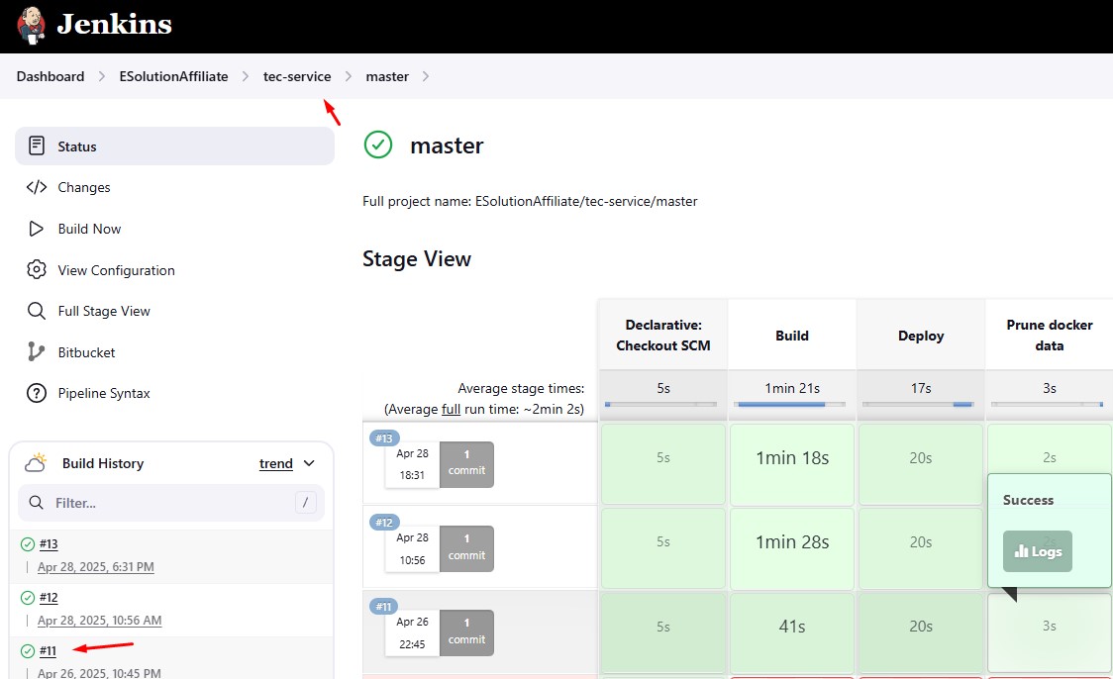The width and height of the screenshot is (1113, 679).
Task: Click Full Stage View magnifier icon
Action: 37,311
